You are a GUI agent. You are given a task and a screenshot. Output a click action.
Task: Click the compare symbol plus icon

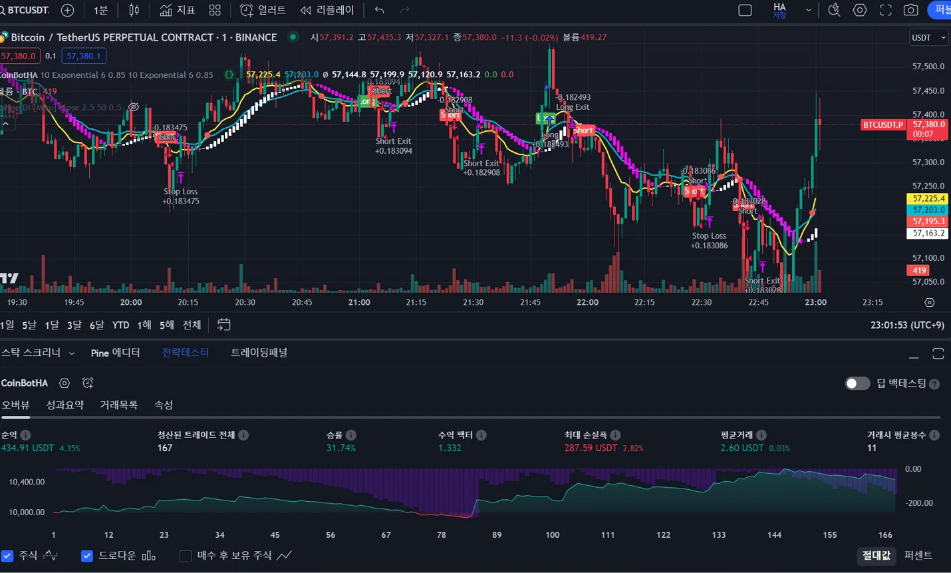coord(67,10)
